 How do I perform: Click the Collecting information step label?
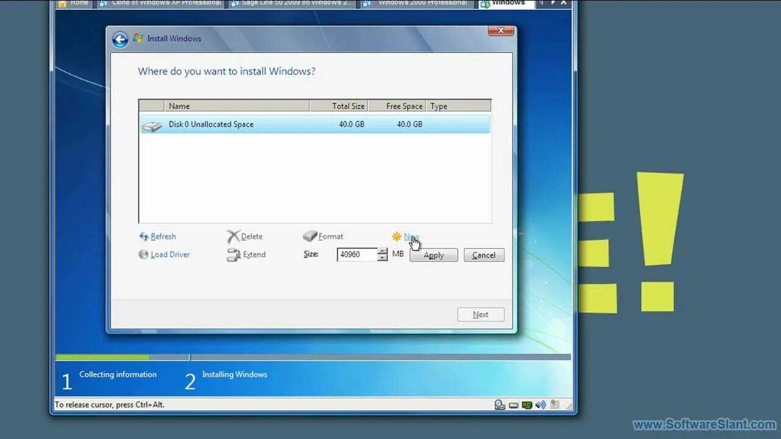pos(118,374)
